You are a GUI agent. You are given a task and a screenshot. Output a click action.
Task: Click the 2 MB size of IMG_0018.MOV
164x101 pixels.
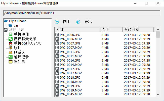105,82
